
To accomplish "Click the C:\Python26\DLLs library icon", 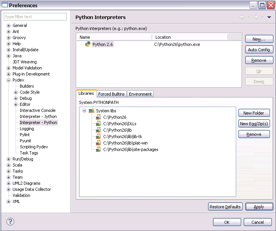I will click(99, 124).
